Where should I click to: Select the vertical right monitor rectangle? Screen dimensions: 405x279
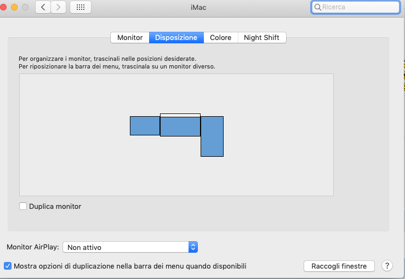pyautogui.click(x=212, y=136)
